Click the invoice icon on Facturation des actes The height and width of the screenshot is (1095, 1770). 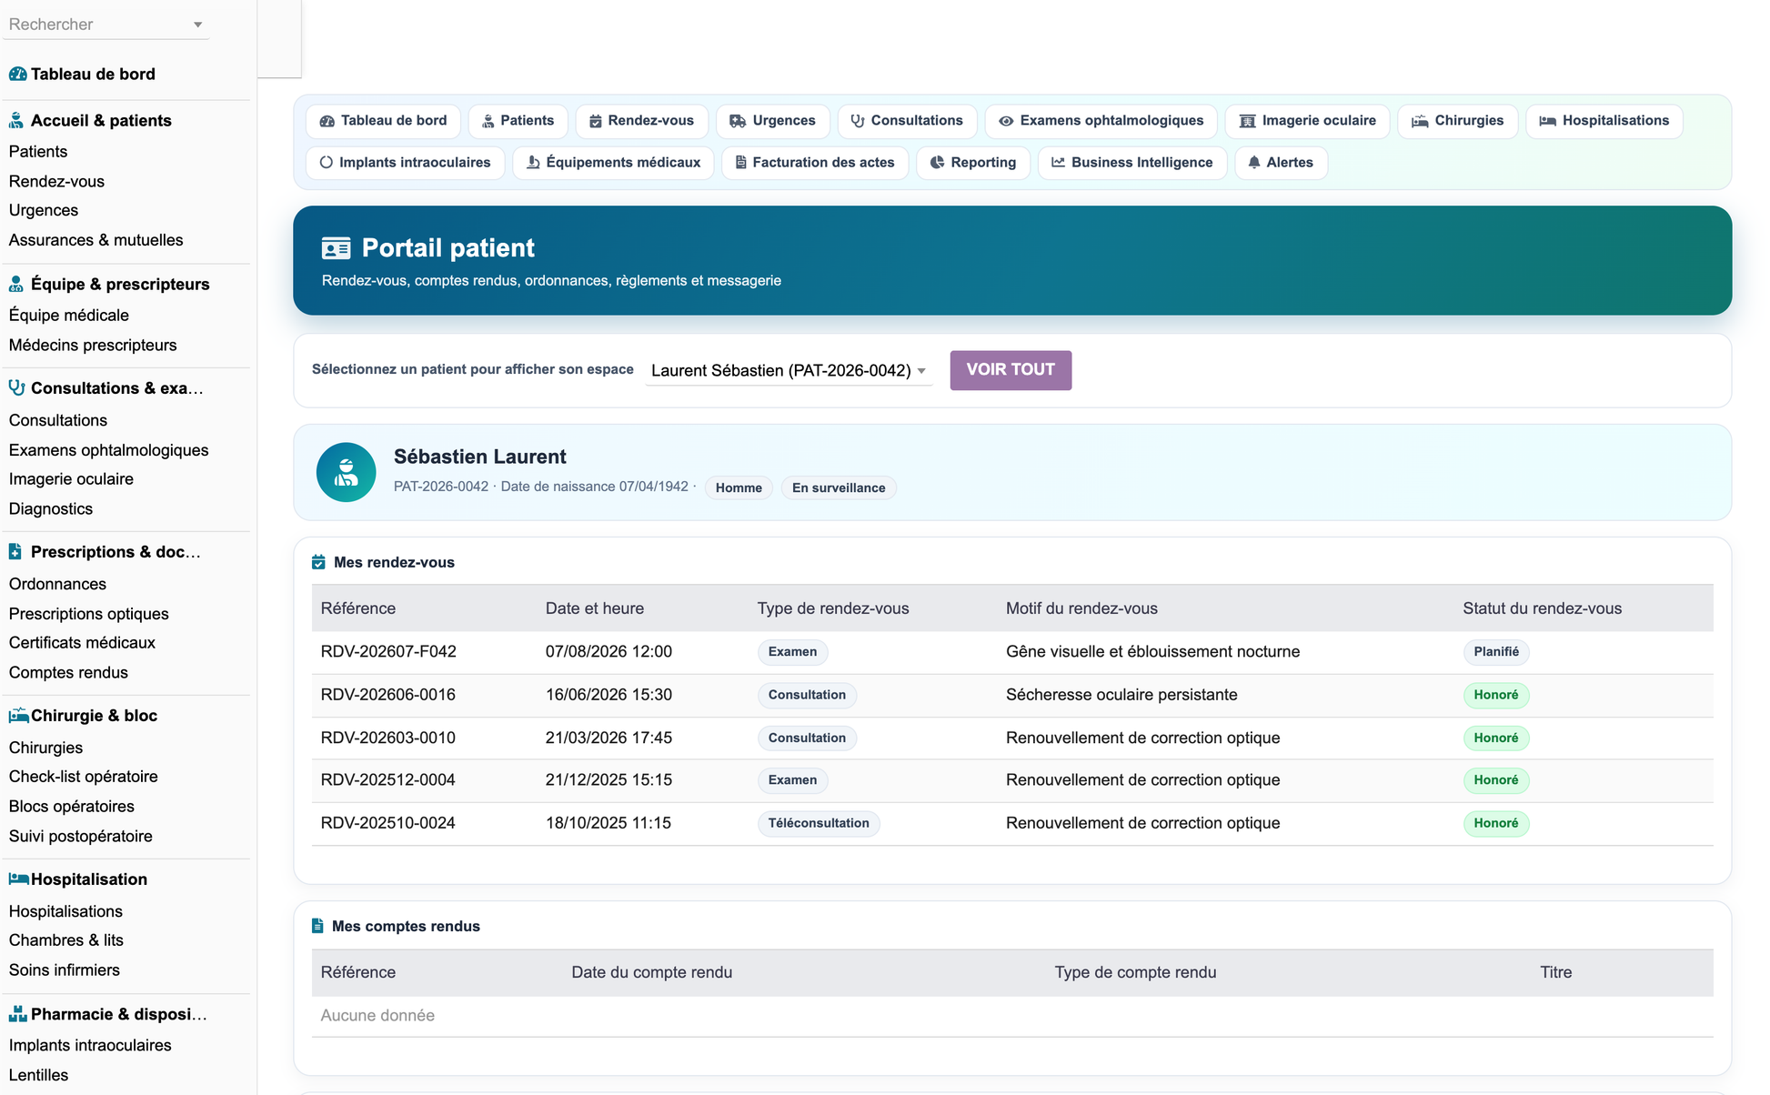click(x=741, y=163)
